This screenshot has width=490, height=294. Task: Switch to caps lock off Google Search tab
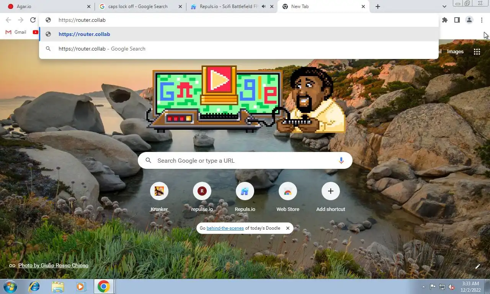pos(140,7)
